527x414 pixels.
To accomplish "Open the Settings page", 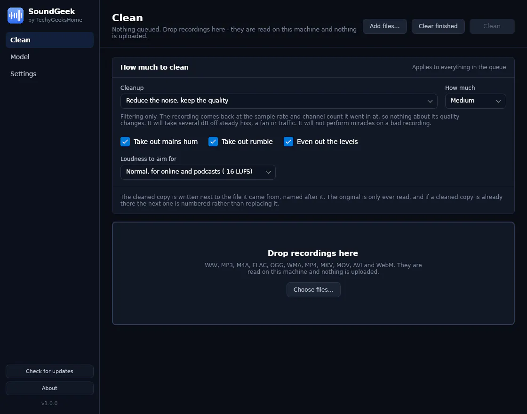I will coord(49,74).
